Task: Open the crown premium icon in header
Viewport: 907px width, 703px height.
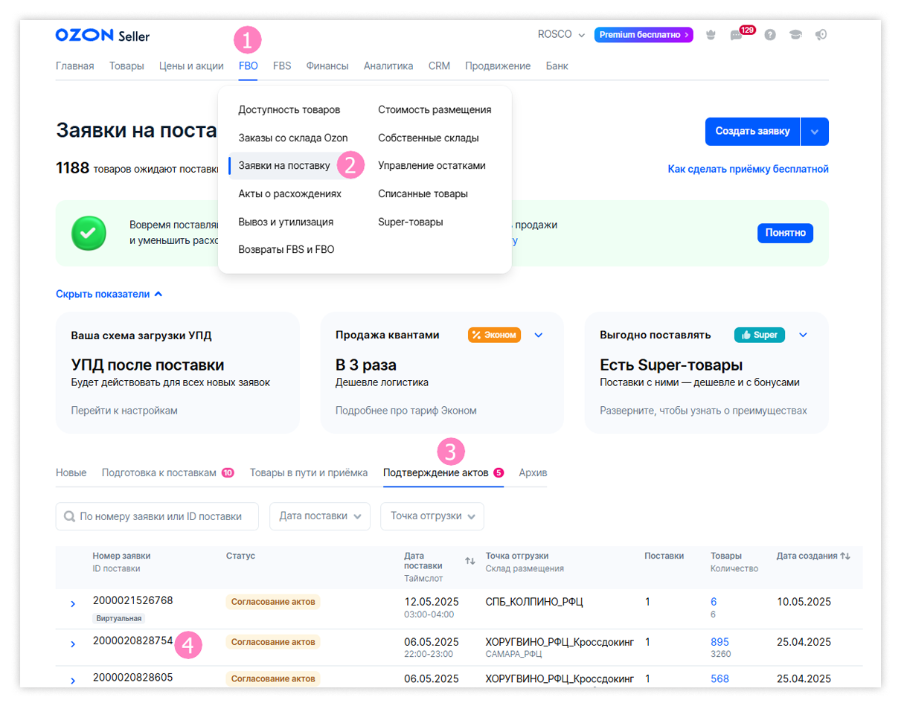Action: [x=711, y=35]
